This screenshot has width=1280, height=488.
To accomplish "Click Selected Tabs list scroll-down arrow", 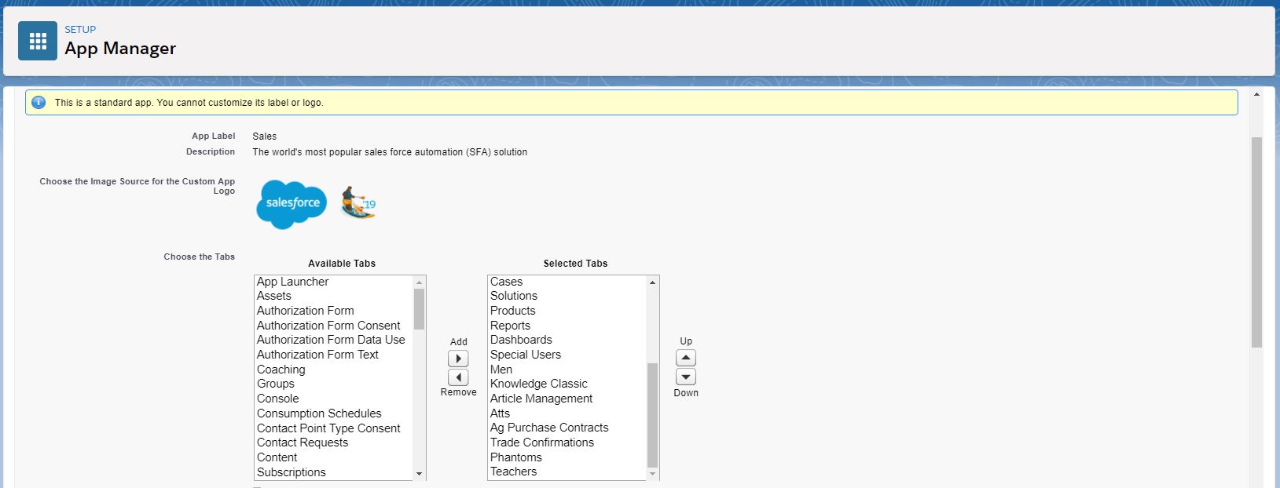I will 652,474.
